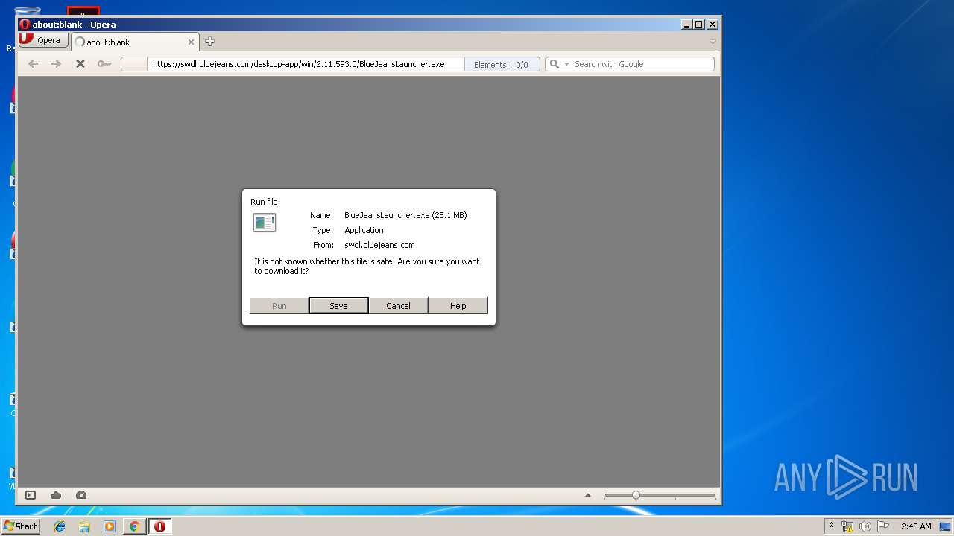
Task: Toggle Opera Turbo speed icon
Action: 81,495
